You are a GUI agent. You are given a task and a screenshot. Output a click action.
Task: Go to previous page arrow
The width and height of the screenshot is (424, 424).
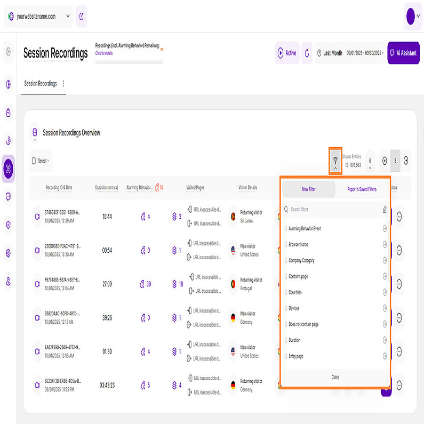tap(385, 161)
